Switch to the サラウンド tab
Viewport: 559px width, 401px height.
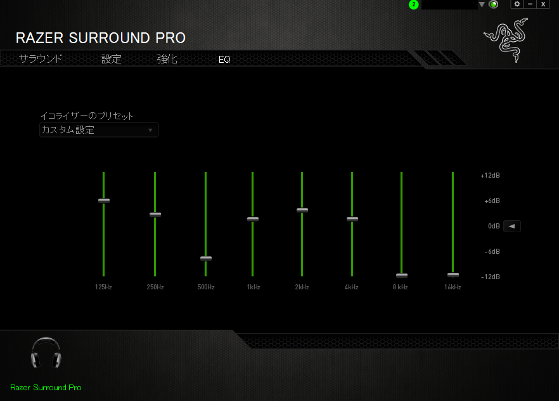click(x=41, y=59)
